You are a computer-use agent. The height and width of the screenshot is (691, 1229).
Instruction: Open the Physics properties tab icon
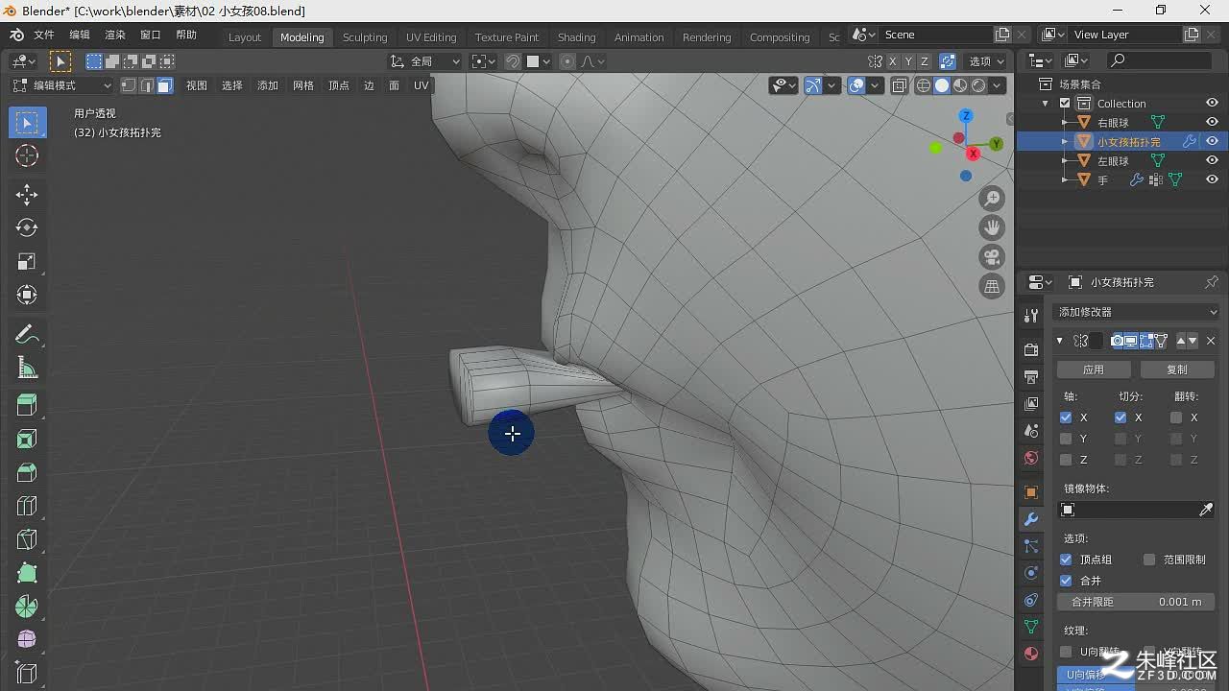1031,573
